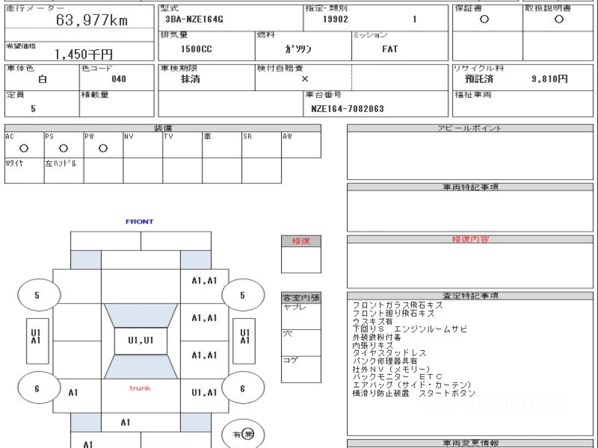Screen dimensions: 598x448
Task: Select the 査定特記事項 section header
Action: click(470, 296)
